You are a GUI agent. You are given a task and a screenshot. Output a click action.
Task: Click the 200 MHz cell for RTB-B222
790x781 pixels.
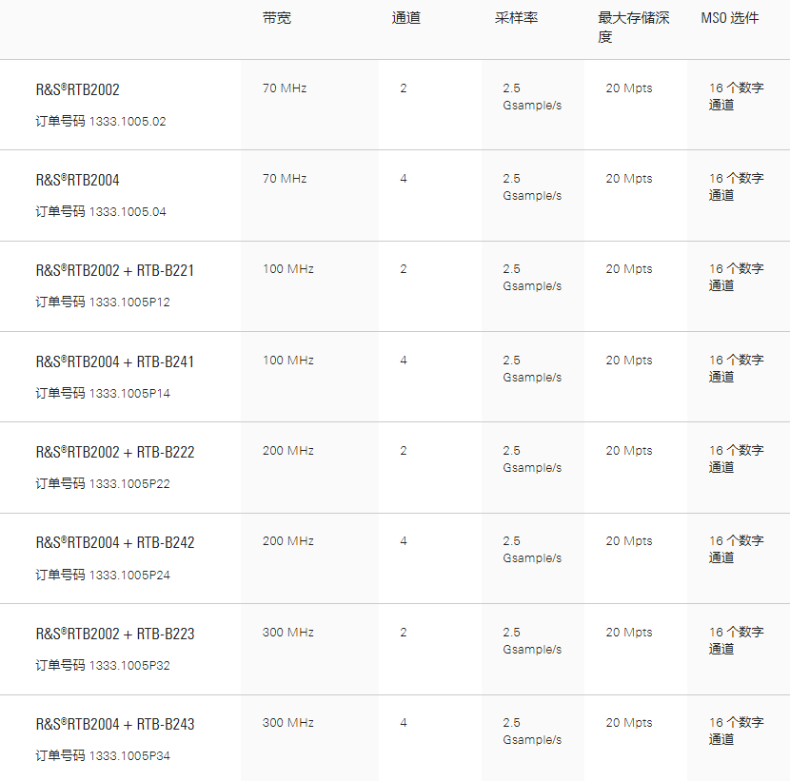coord(288,451)
